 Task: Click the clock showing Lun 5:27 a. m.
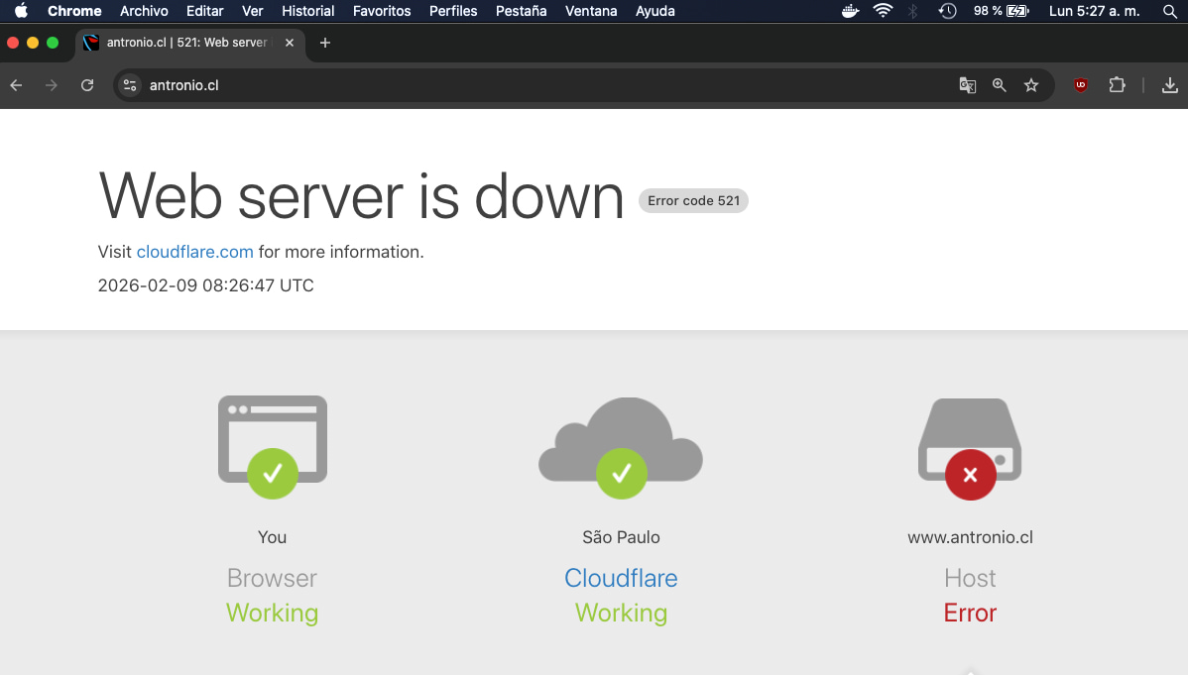click(1094, 11)
